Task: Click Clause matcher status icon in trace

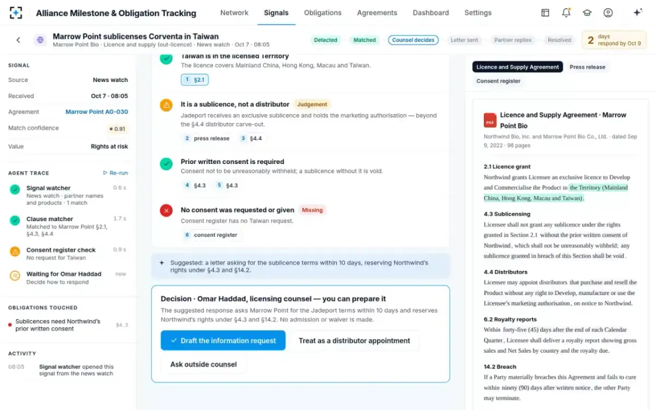Action: [x=15, y=220]
